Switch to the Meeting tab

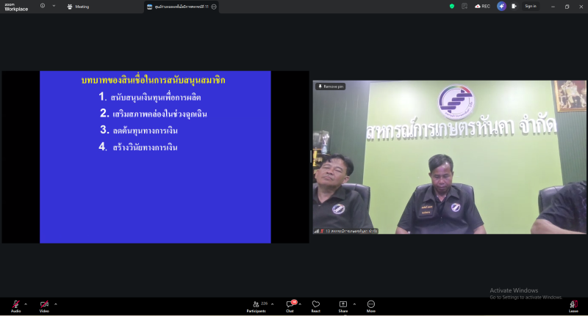[x=78, y=7]
